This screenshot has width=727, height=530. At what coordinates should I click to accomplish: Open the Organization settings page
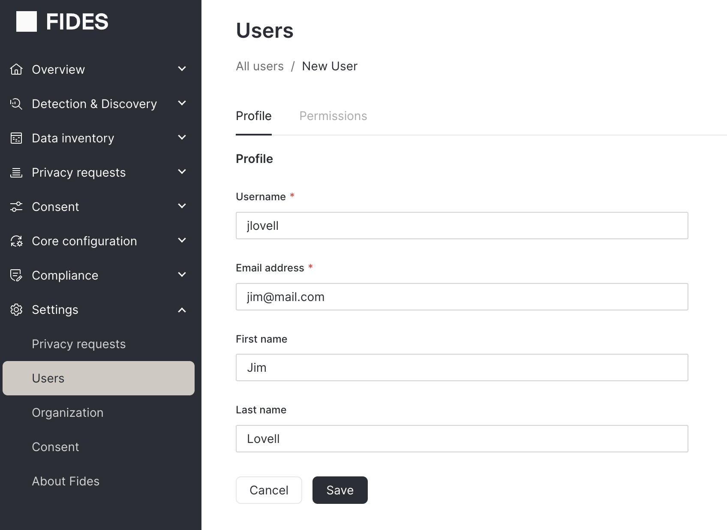(67, 412)
